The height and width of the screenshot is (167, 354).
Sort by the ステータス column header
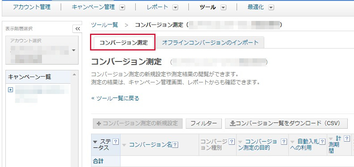pos(102,145)
